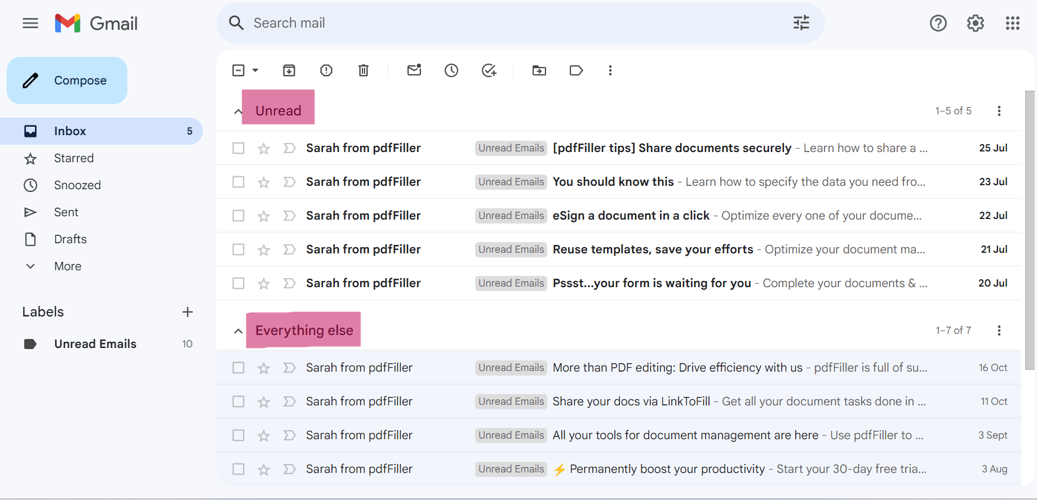
Task: Open the select-all dropdown arrow
Action: click(x=255, y=70)
